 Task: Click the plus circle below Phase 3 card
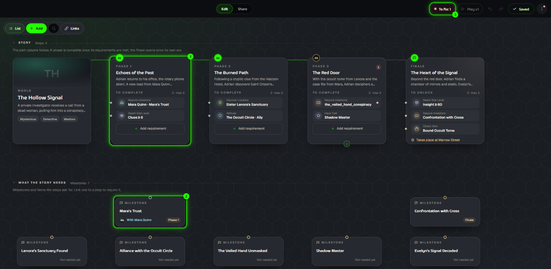point(347,144)
